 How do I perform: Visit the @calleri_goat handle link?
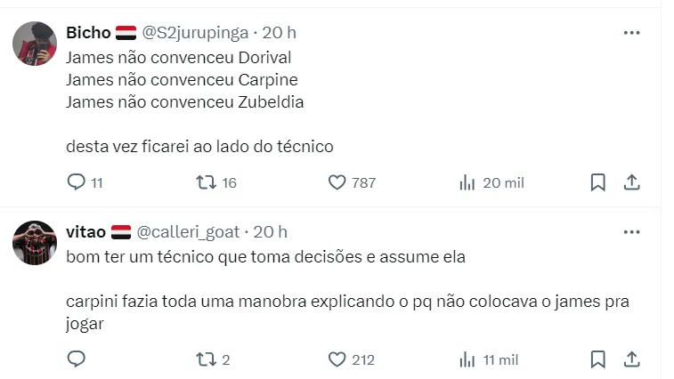point(187,232)
